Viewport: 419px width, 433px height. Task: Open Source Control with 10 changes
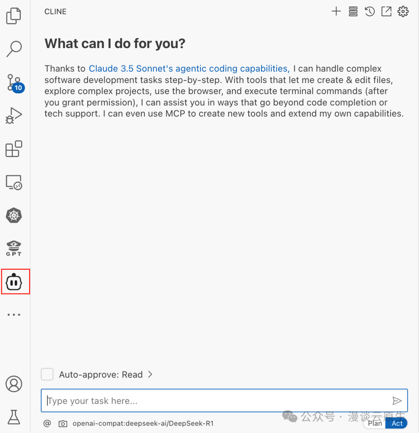(15, 83)
